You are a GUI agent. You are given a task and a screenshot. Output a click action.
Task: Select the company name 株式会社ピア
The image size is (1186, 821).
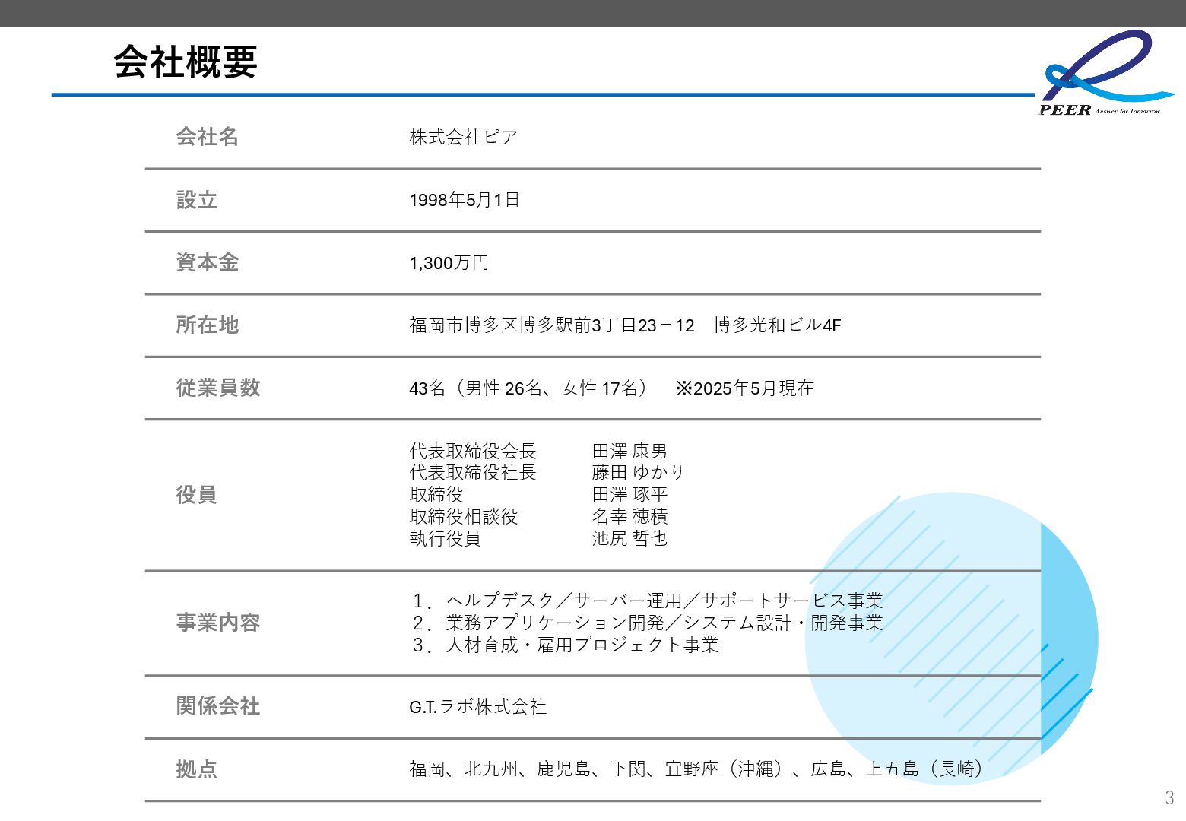[x=464, y=137]
